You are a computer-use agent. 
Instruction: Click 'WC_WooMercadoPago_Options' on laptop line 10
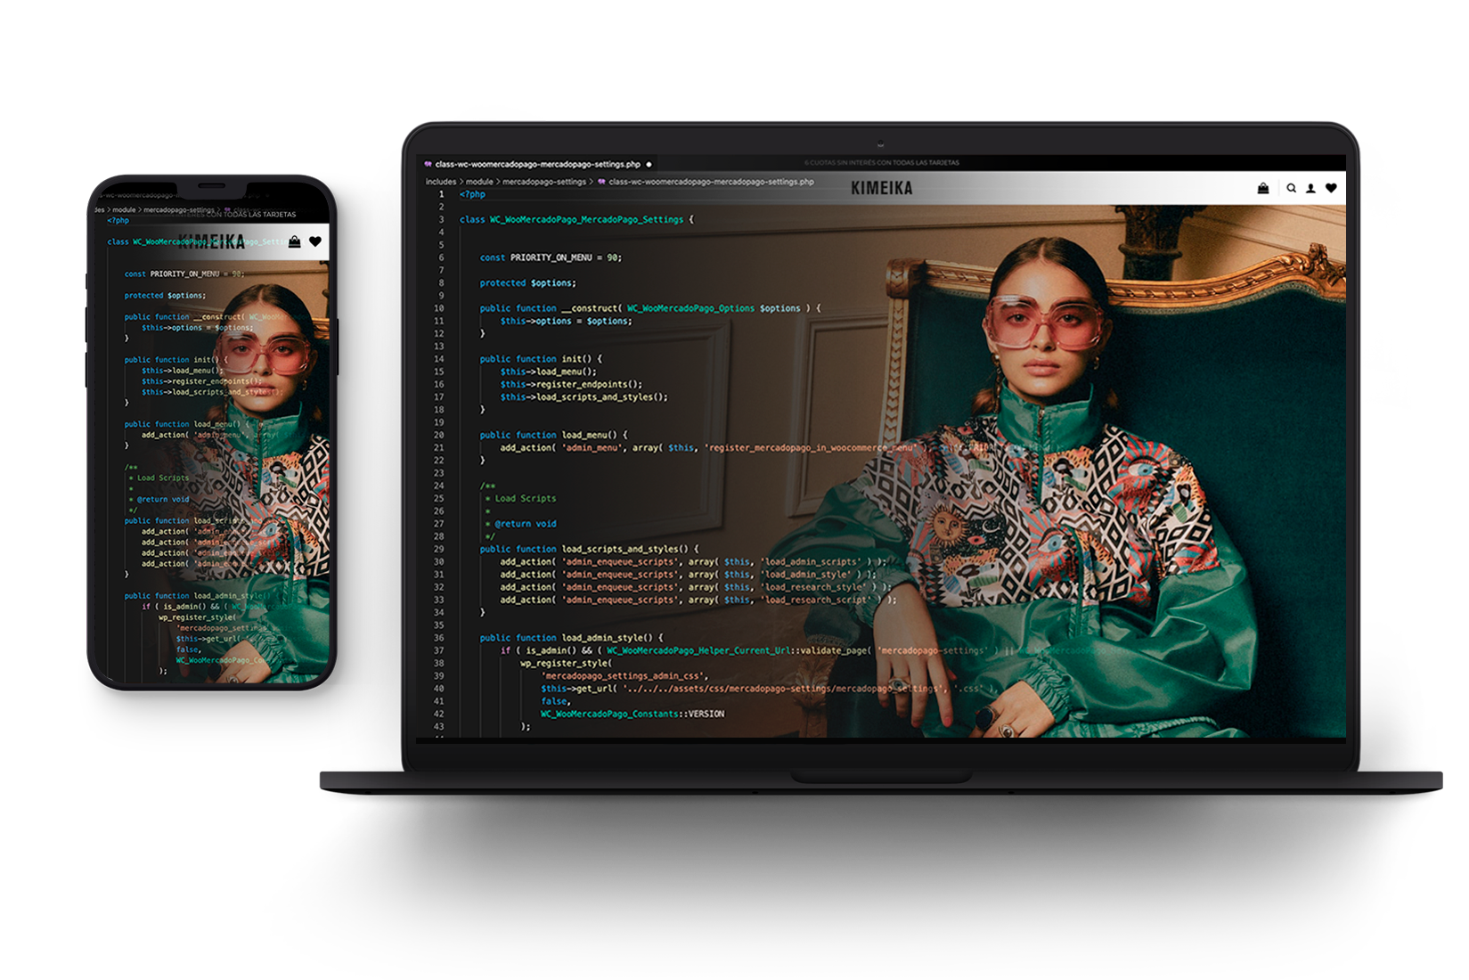(690, 308)
